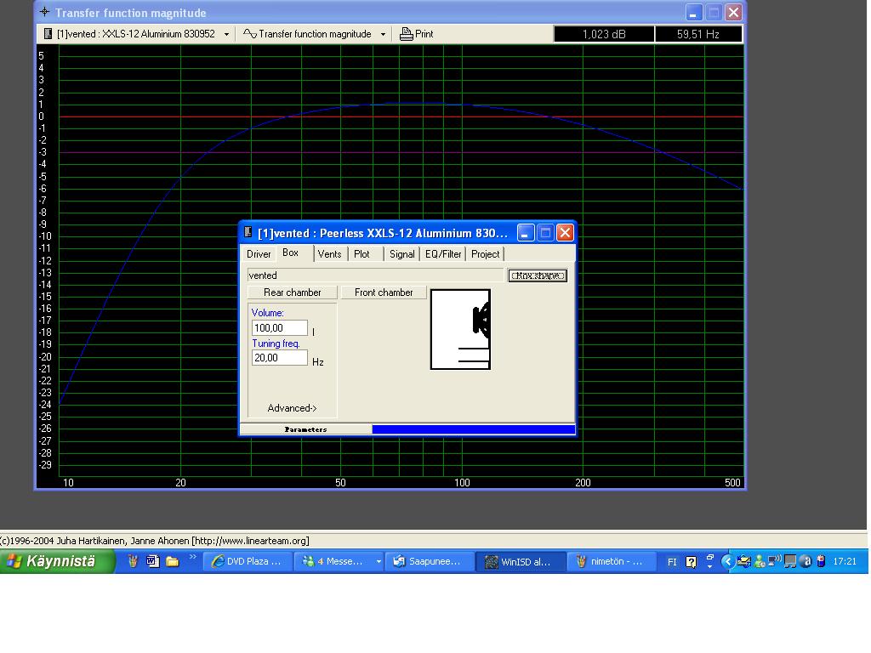Click the Advanced-> link
Screen dimensions: 871x653
pos(292,408)
